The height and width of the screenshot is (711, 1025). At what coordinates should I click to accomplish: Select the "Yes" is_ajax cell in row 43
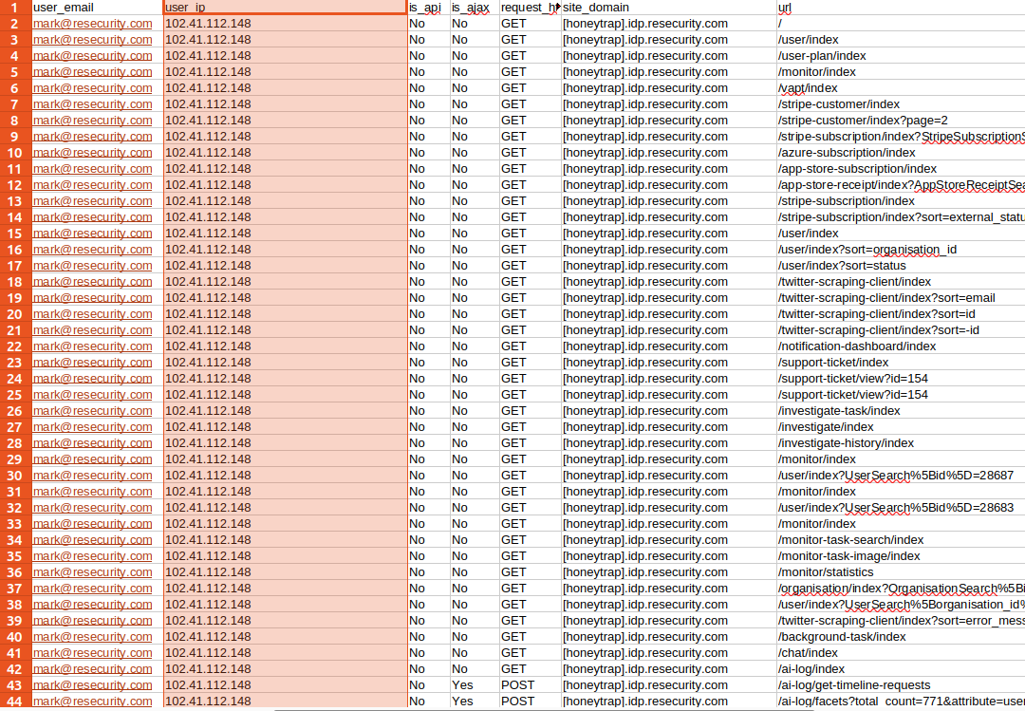(473, 685)
